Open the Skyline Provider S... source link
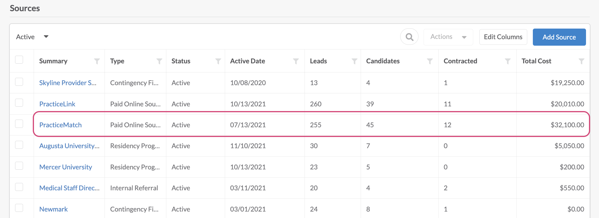 [x=68, y=83]
